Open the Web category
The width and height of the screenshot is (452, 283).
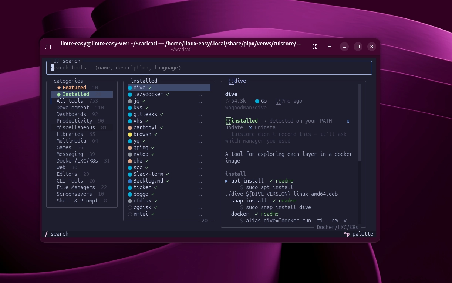click(x=82, y=167)
